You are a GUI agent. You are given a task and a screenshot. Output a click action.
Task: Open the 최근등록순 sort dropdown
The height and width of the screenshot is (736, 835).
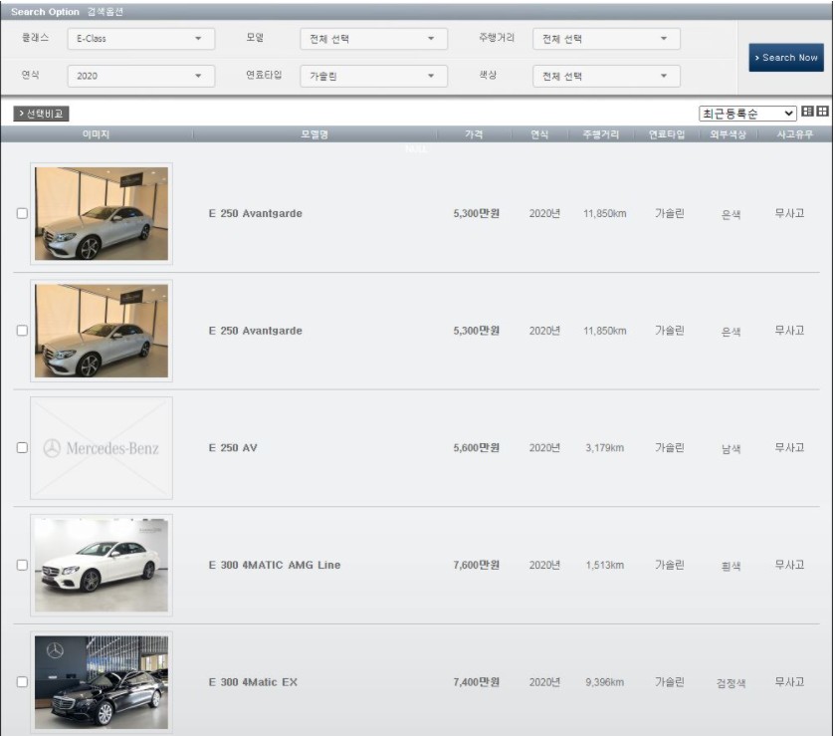click(x=747, y=113)
